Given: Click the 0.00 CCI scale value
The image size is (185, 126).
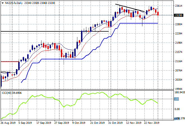Looking at the screenshot, I should tap(177, 109).
